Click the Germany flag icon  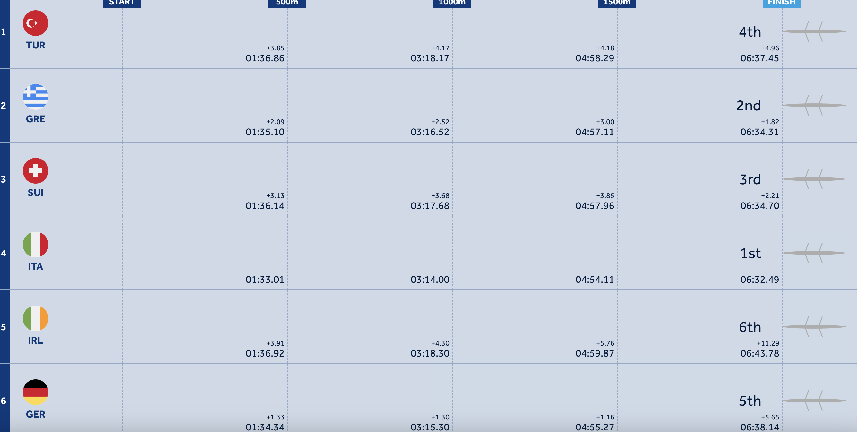pos(36,392)
